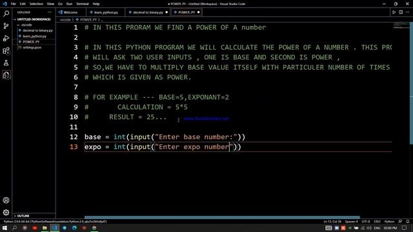Click the code minimap preview
This screenshot has width=413, height=232.
pyautogui.click(x=401, y=26)
